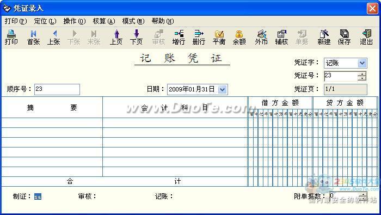The width and height of the screenshot is (381, 215).
Task: Expand the 凭证字 dropdown list
Action: (x=362, y=63)
